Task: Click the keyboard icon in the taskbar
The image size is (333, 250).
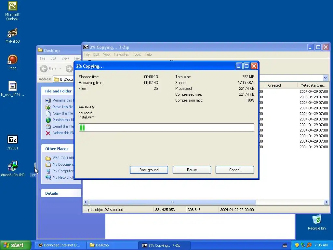Action: [x=285, y=245]
